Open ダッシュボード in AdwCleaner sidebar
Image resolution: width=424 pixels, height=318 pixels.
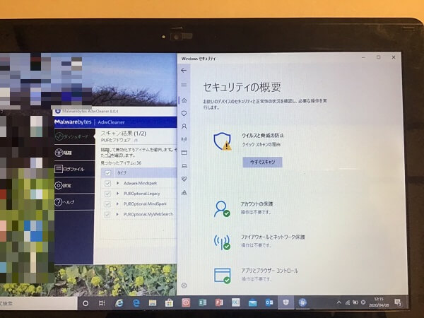pyautogui.click(x=74, y=136)
